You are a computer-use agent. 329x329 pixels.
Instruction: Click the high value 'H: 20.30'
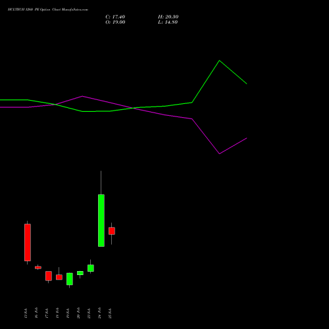click(168, 17)
